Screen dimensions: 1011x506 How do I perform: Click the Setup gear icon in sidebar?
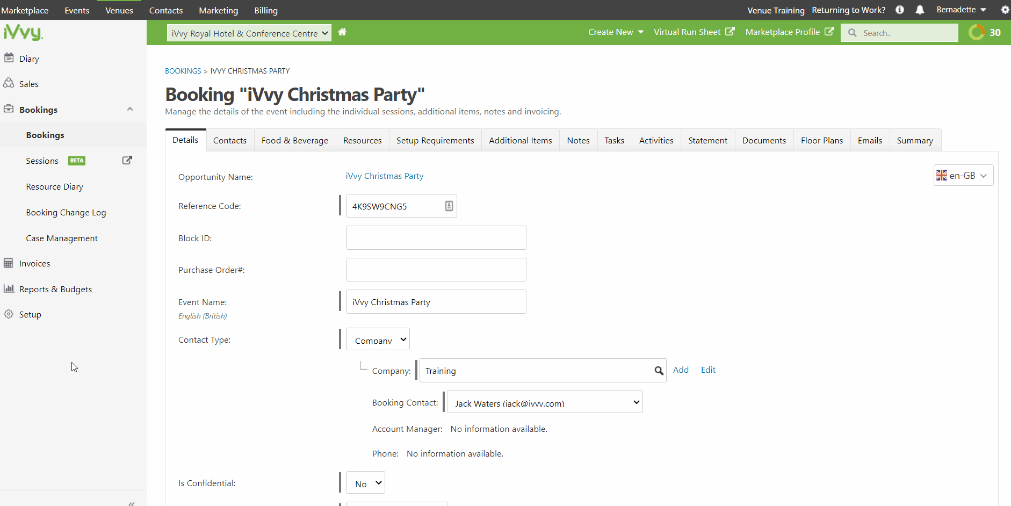[9, 314]
